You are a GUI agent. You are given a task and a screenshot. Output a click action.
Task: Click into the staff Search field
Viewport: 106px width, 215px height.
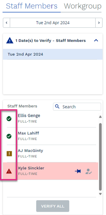[77, 107]
